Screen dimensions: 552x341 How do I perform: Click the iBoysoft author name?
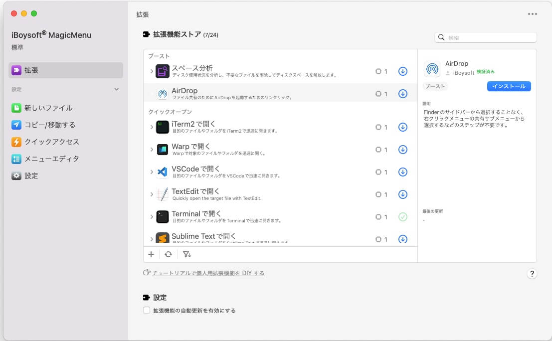click(x=463, y=73)
